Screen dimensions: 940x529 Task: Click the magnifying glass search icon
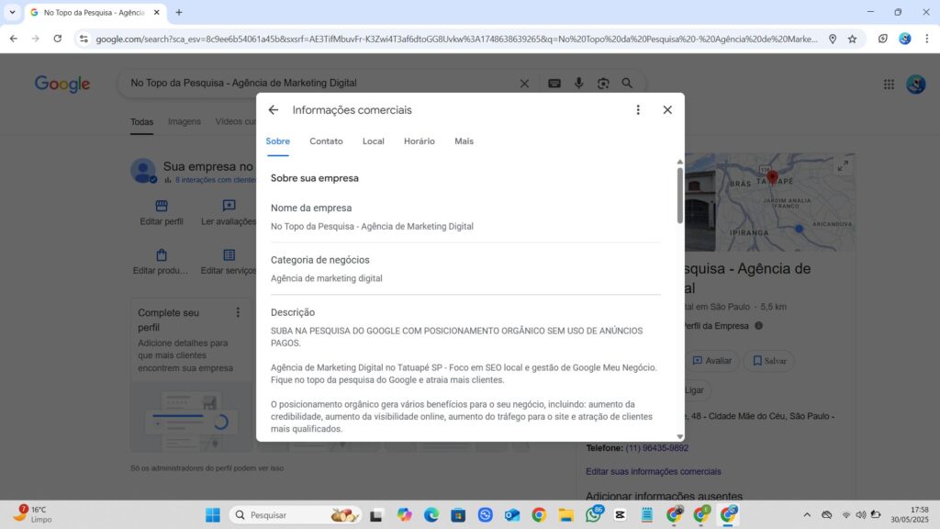point(627,83)
